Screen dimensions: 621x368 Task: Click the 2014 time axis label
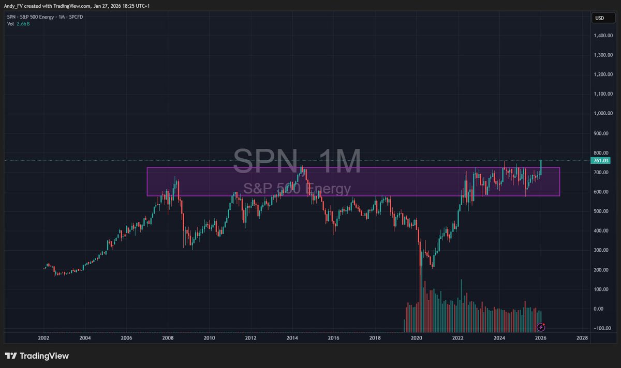(292, 338)
